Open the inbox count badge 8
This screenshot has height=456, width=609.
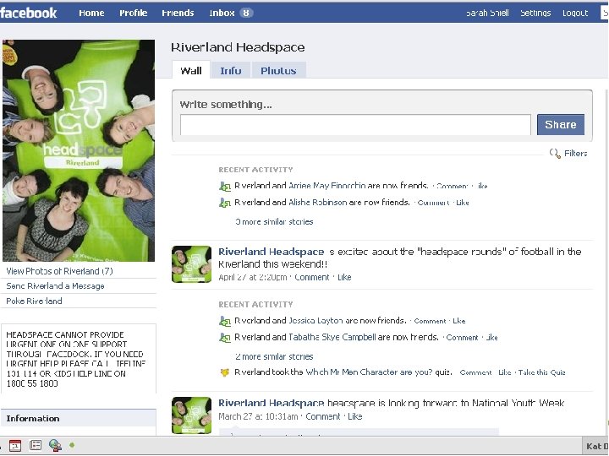pyautogui.click(x=246, y=13)
